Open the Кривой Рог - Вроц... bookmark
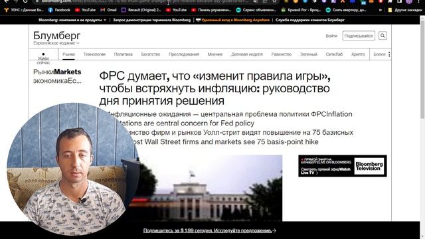Viewport: 425px width, 239px height. coord(301,10)
